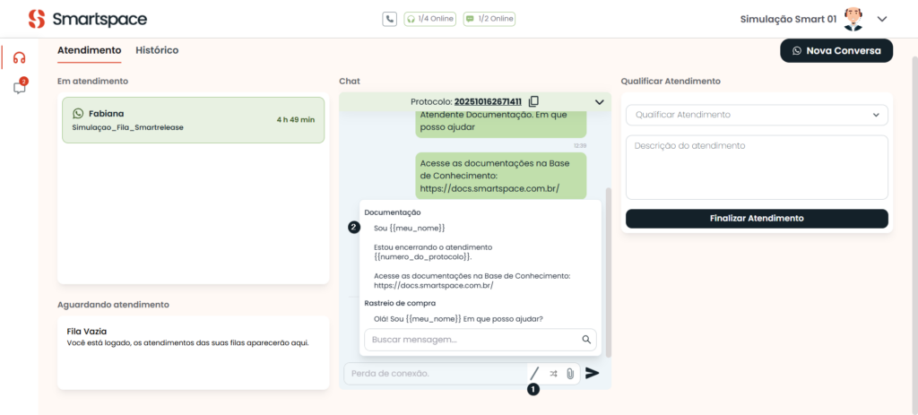The height and width of the screenshot is (415, 918).
Task: Select the Atendimento tab
Action: (x=89, y=50)
